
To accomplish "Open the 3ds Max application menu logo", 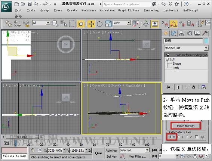I will tap(6, 6).
